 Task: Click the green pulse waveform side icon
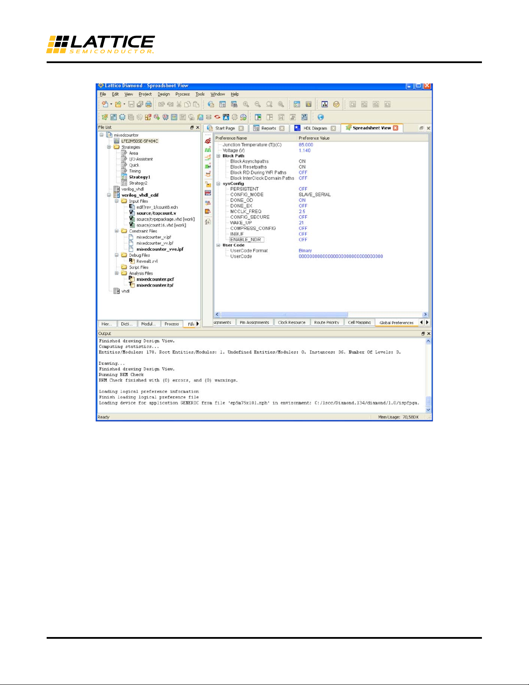click(x=208, y=150)
